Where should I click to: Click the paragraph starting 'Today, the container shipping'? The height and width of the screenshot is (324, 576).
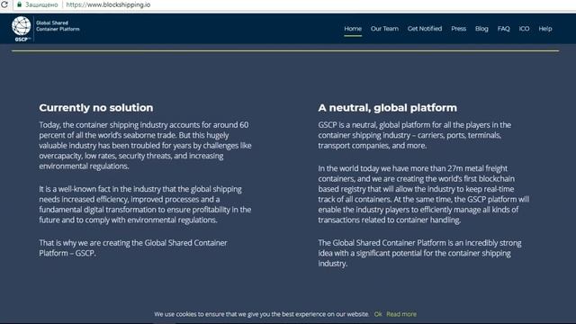coord(145,146)
